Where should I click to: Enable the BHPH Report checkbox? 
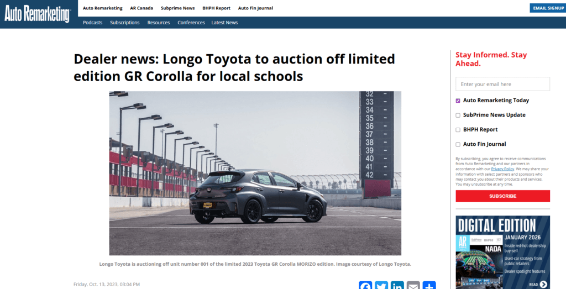pyautogui.click(x=458, y=130)
